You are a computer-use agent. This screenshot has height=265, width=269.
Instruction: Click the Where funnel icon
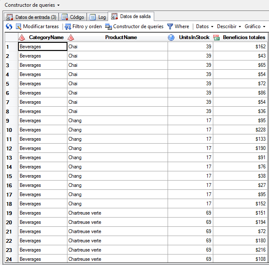(x=170, y=26)
